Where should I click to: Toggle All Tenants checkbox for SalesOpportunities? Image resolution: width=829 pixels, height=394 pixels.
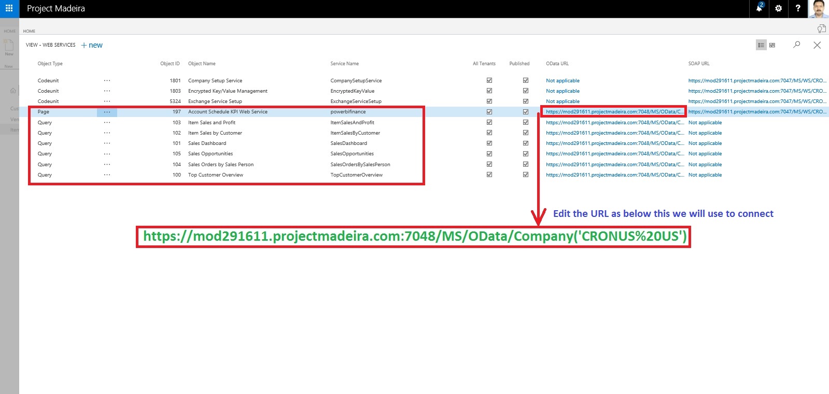(x=489, y=153)
